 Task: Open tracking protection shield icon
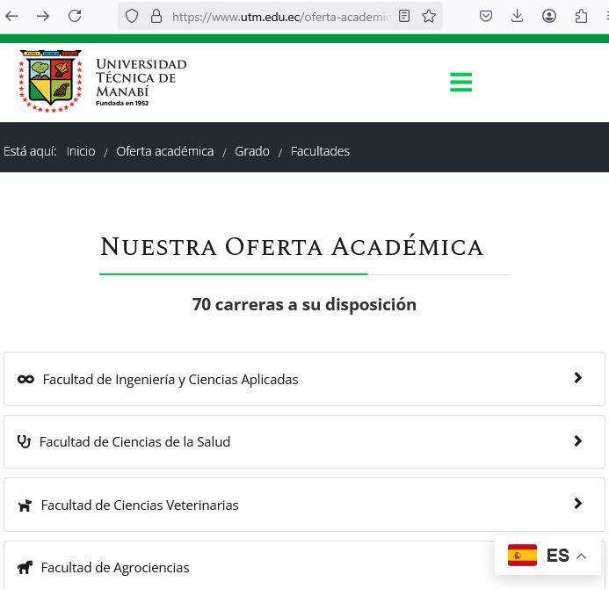pyautogui.click(x=132, y=16)
